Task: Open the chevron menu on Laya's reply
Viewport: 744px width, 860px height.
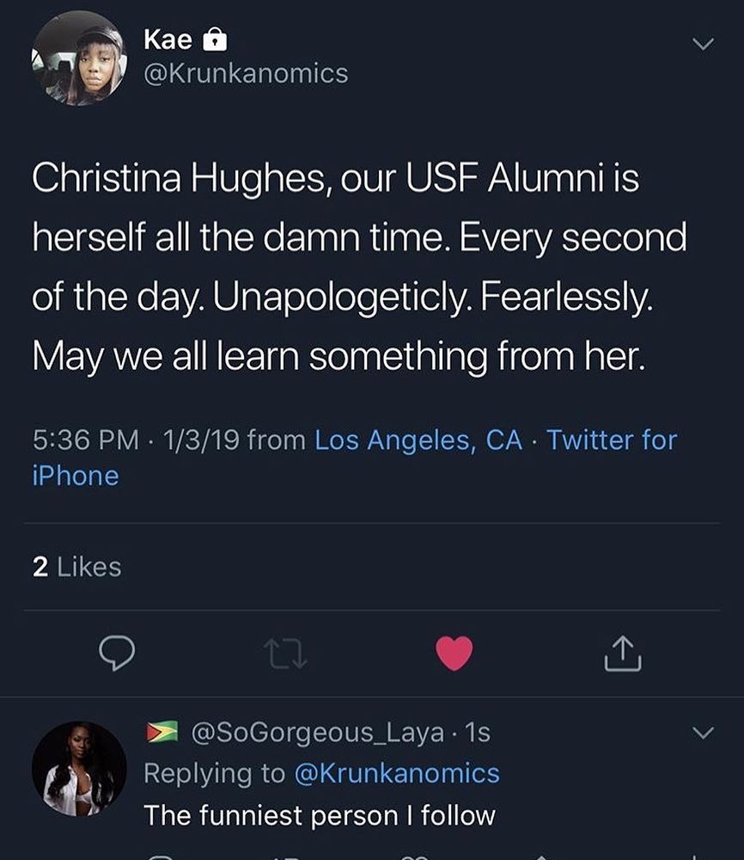Action: [703, 734]
